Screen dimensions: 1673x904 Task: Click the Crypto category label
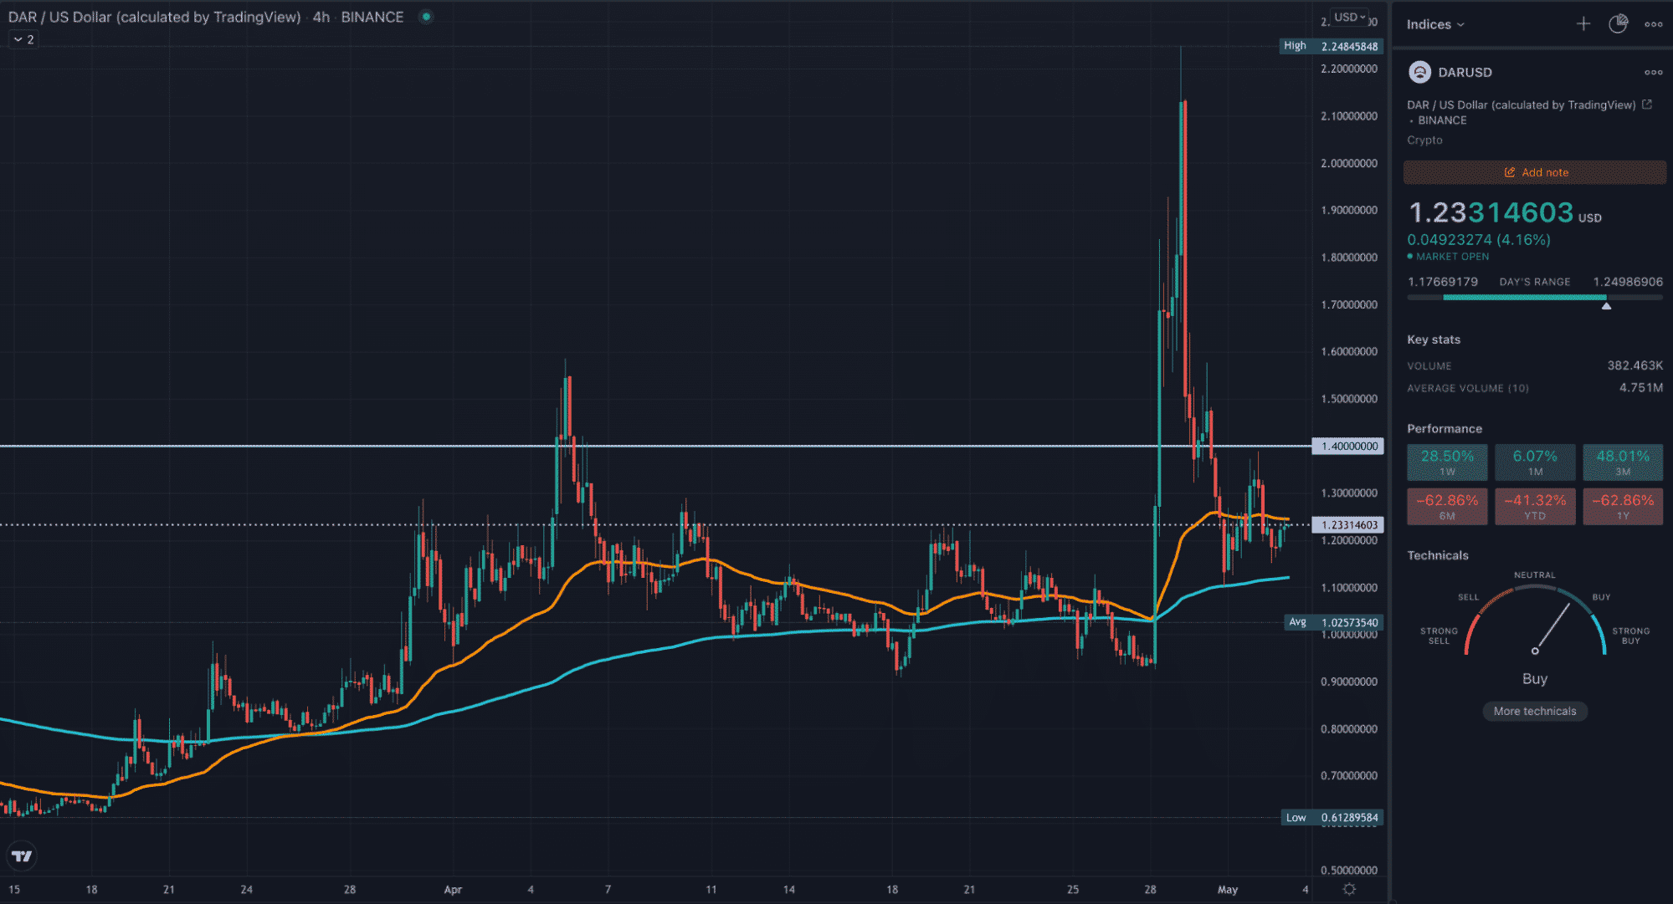1424,140
